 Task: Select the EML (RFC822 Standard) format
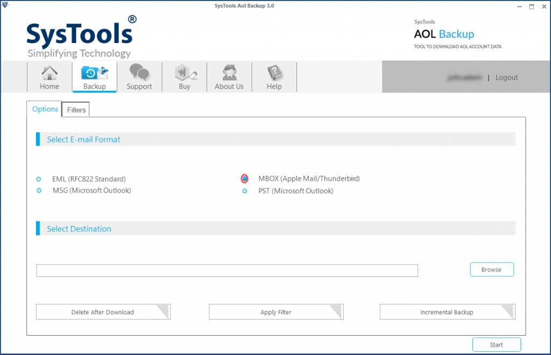pos(38,179)
